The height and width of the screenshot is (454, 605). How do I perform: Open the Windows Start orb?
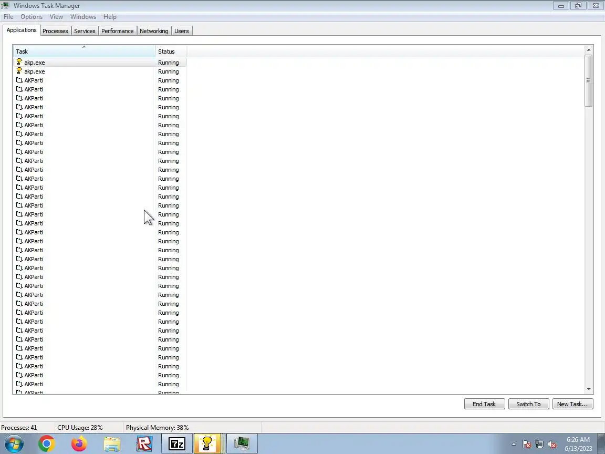click(x=14, y=444)
